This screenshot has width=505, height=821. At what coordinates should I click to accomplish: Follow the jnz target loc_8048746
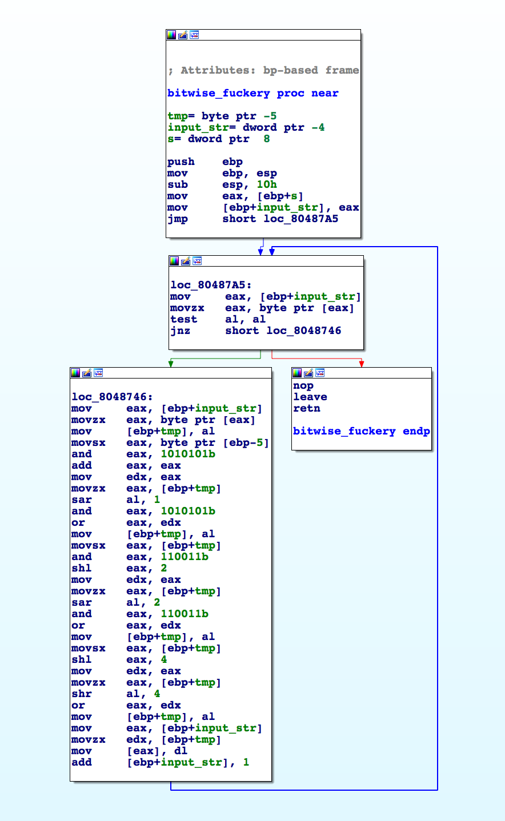pos(303,331)
